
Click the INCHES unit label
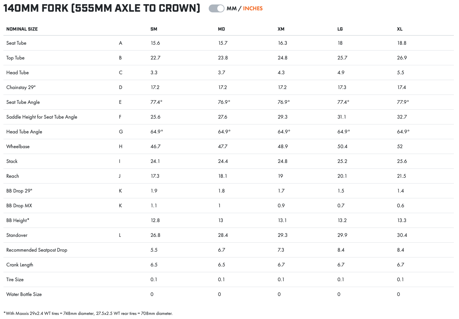[253, 9]
